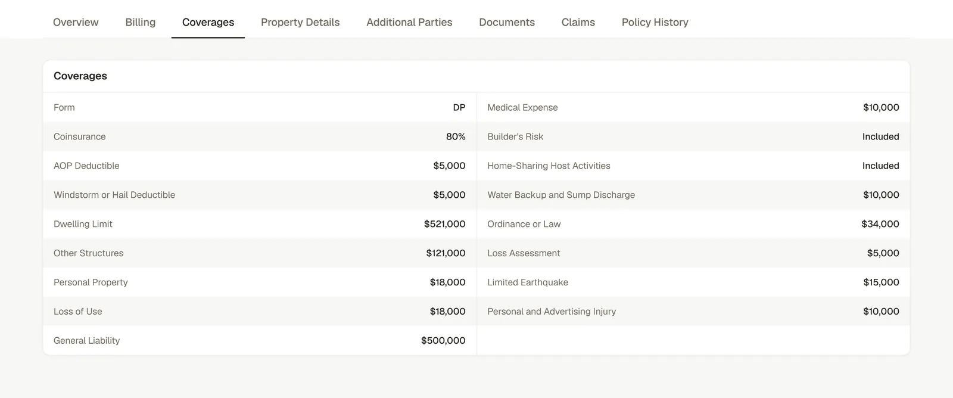953x398 pixels.
Task: Select the Water Backup $10,000 value
Action: (881, 195)
